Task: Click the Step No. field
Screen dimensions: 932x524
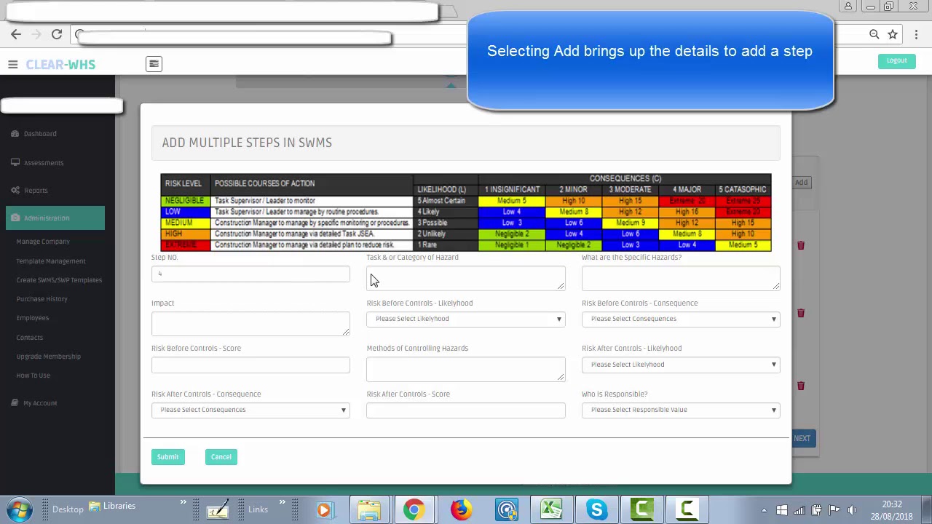Action: click(x=250, y=274)
